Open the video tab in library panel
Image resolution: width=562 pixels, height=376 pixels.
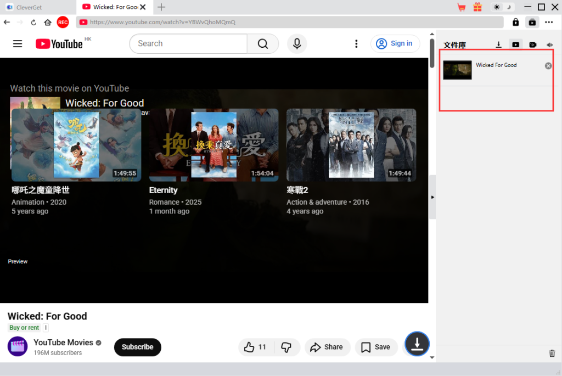[x=515, y=44]
